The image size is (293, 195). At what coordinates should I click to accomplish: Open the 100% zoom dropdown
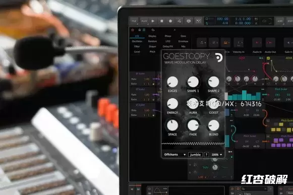click(216, 155)
